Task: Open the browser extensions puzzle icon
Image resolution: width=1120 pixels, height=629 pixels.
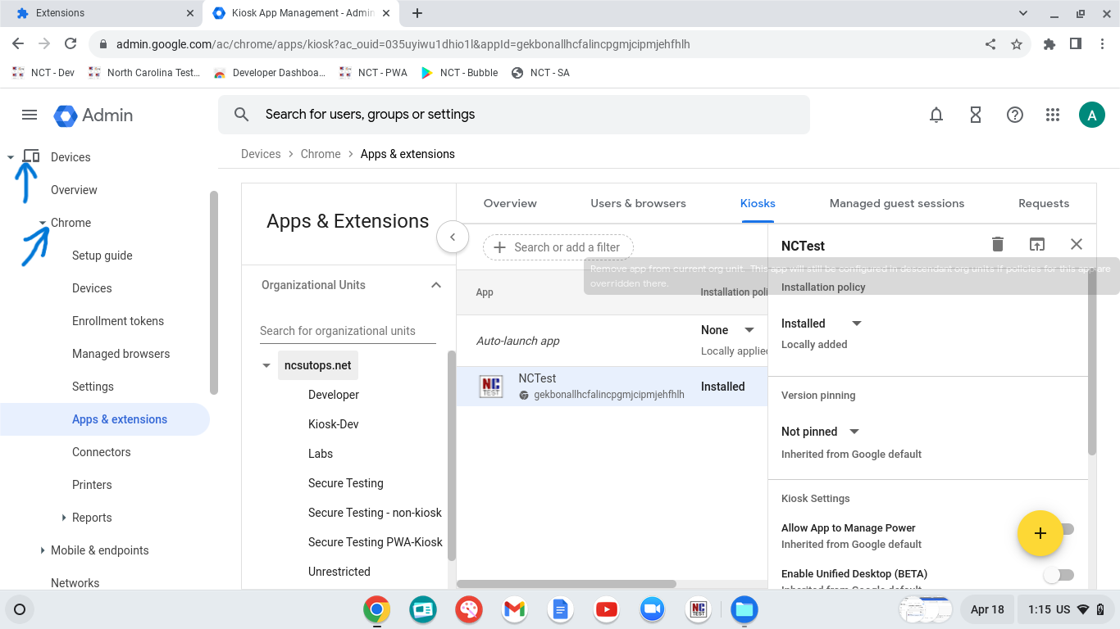Action: [1049, 44]
